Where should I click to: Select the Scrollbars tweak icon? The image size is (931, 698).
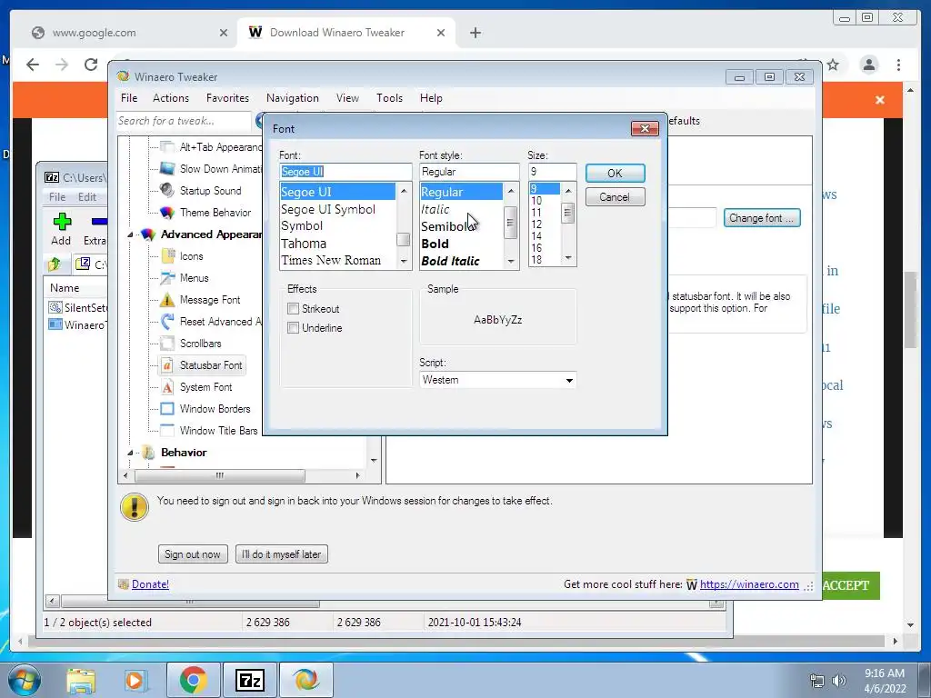pos(168,343)
